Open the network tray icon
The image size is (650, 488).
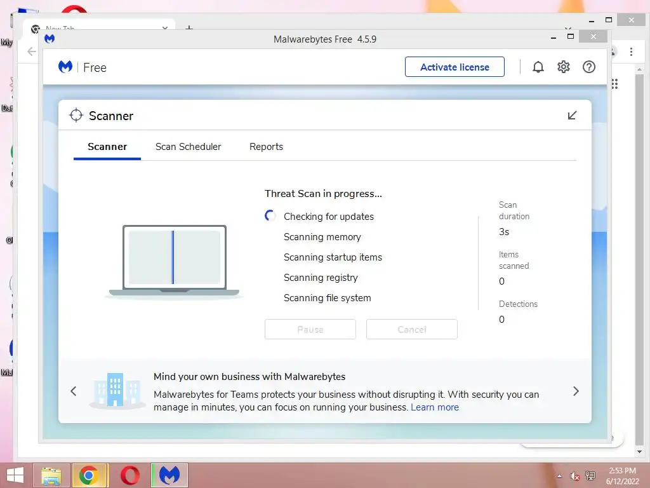(590, 476)
